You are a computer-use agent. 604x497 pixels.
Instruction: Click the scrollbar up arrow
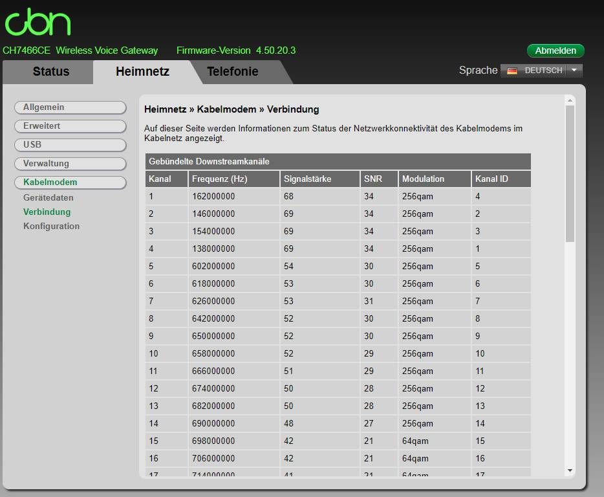pyautogui.click(x=570, y=100)
